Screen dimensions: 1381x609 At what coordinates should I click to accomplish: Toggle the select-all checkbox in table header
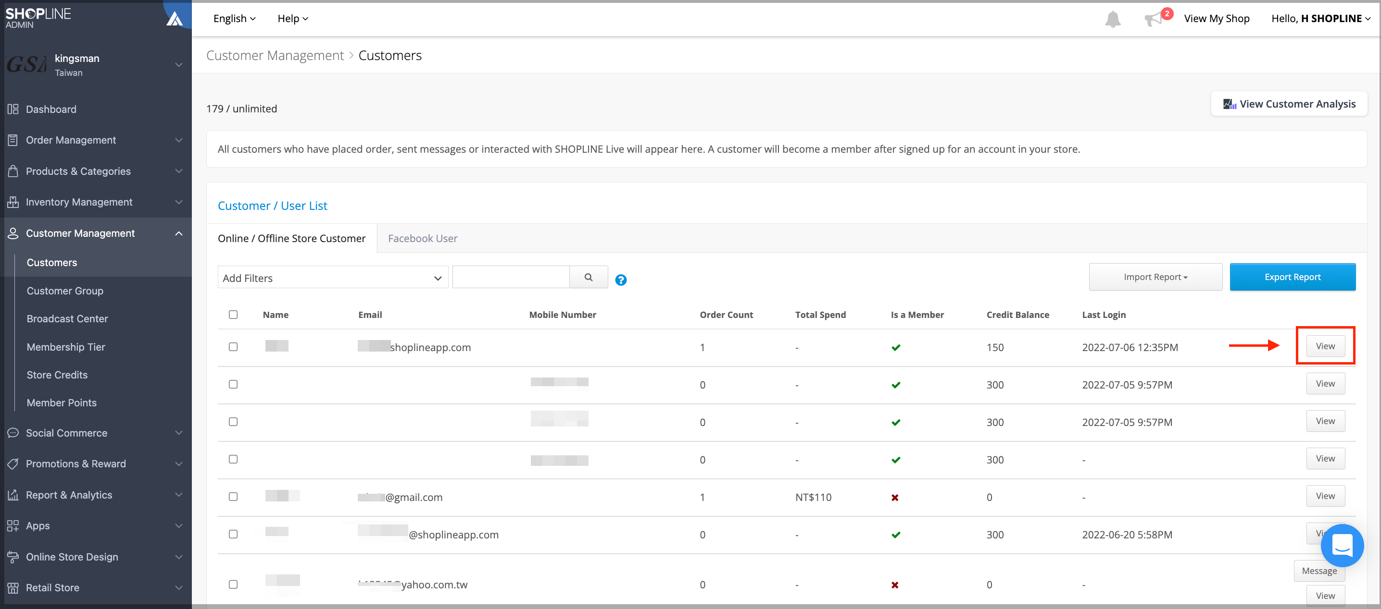coord(233,315)
